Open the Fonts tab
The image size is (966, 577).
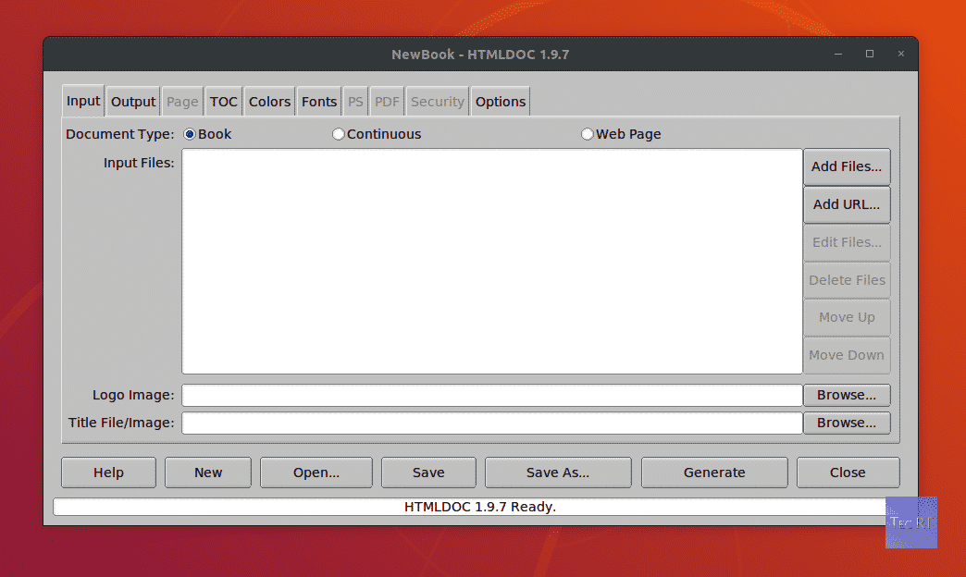(x=319, y=102)
